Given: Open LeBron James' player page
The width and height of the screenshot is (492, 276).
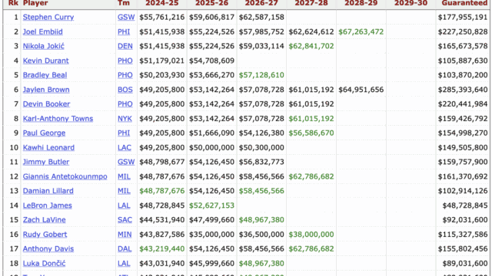Looking at the screenshot, I should tap(48, 205).
